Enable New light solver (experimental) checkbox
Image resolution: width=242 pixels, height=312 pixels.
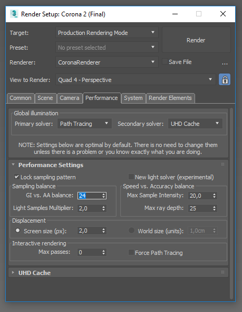(131, 177)
